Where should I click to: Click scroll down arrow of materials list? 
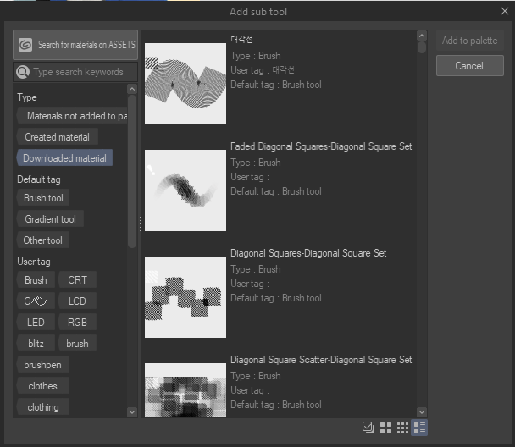point(422,412)
